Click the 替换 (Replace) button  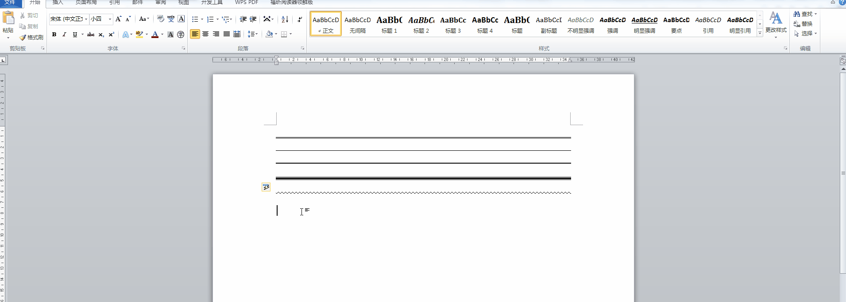pos(803,24)
